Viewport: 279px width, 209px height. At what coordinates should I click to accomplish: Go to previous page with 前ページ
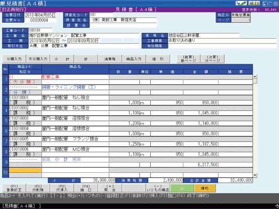189,59
